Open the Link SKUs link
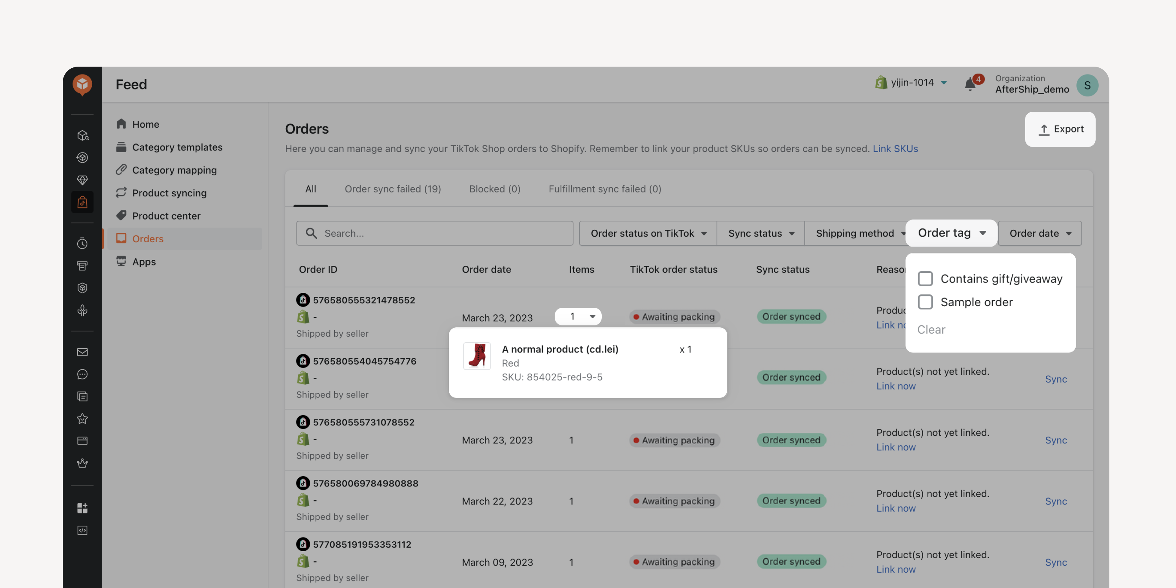The height and width of the screenshot is (588, 1176). click(x=895, y=148)
